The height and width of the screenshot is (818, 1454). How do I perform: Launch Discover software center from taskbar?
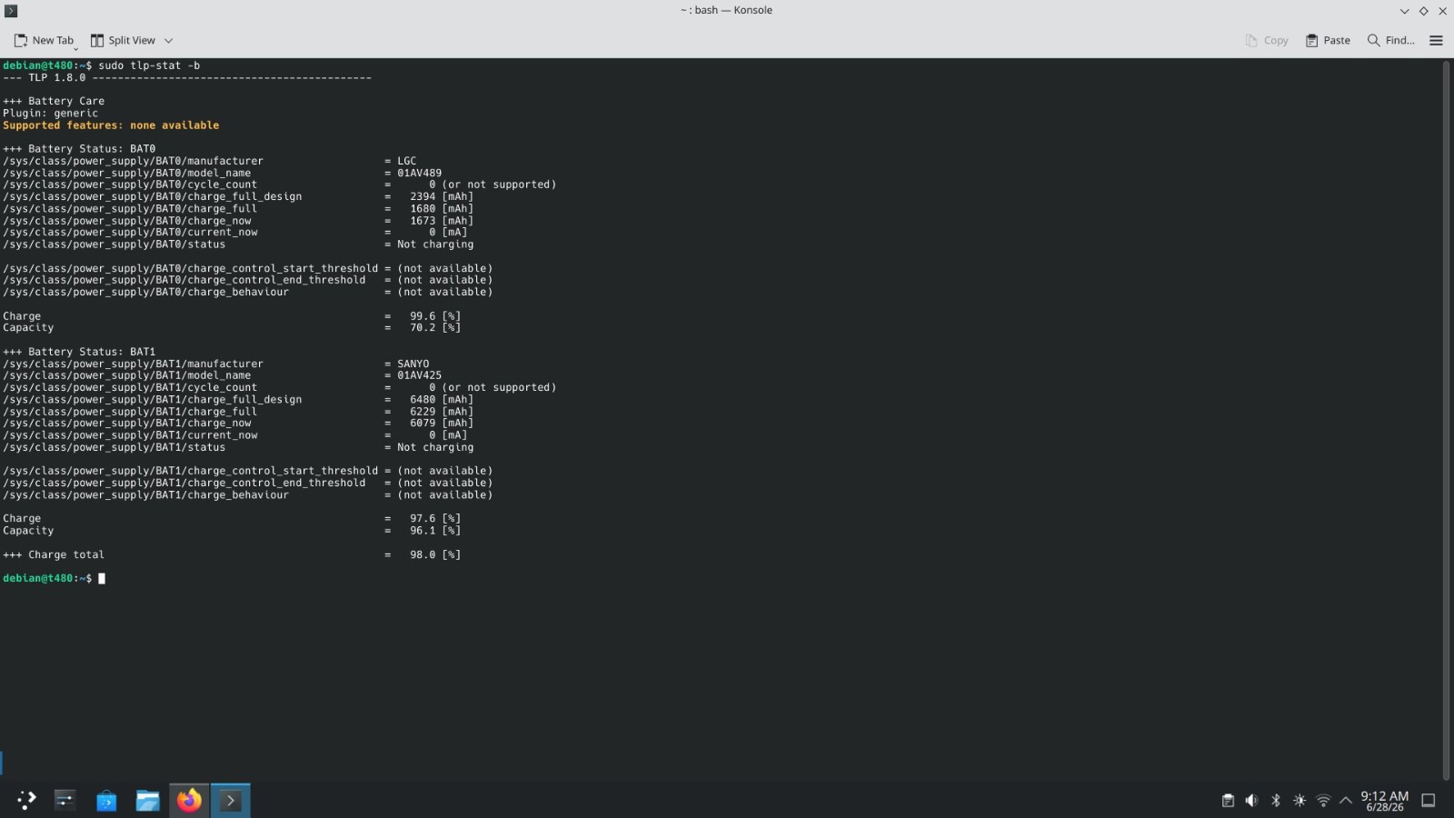[x=106, y=800]
